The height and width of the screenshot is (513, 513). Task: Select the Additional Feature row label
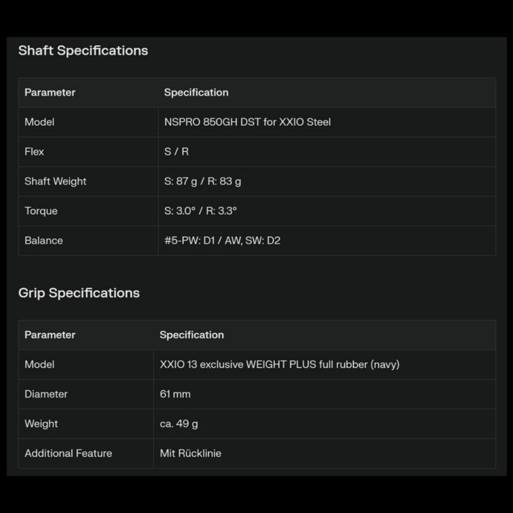tap(68, 453)
